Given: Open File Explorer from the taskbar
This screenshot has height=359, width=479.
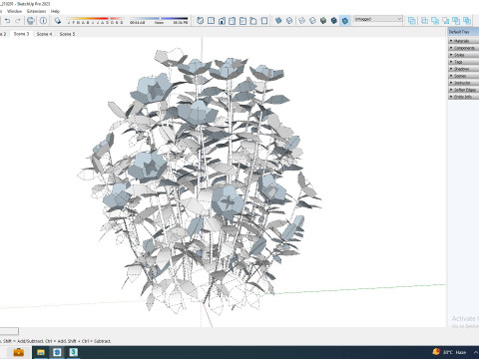Looking at the screenshot, I should [41, 352].
